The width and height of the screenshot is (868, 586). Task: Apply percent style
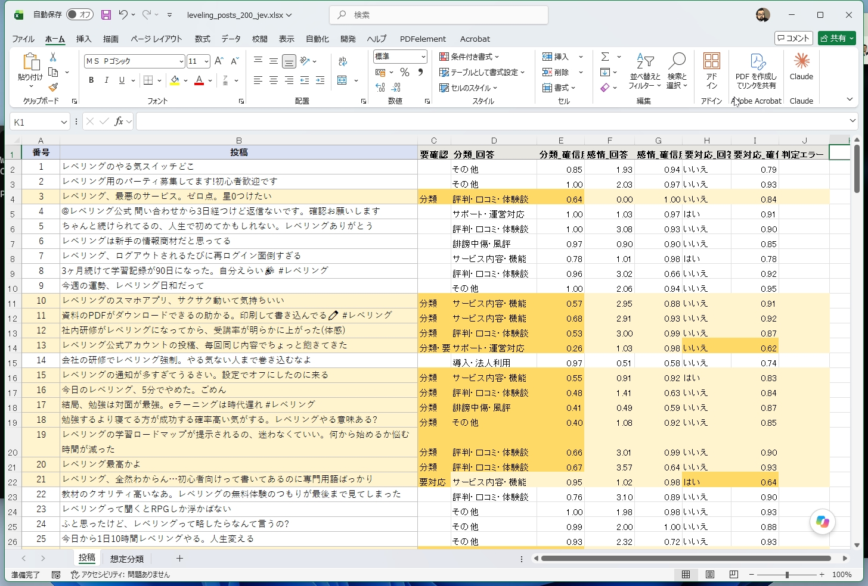(x=405, y=72)
